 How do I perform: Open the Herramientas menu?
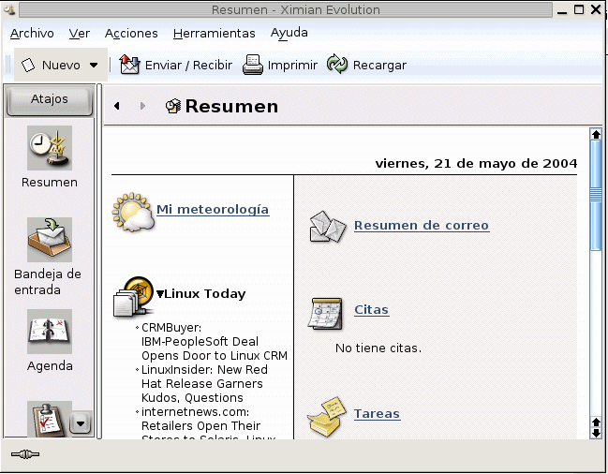point(214,33)
